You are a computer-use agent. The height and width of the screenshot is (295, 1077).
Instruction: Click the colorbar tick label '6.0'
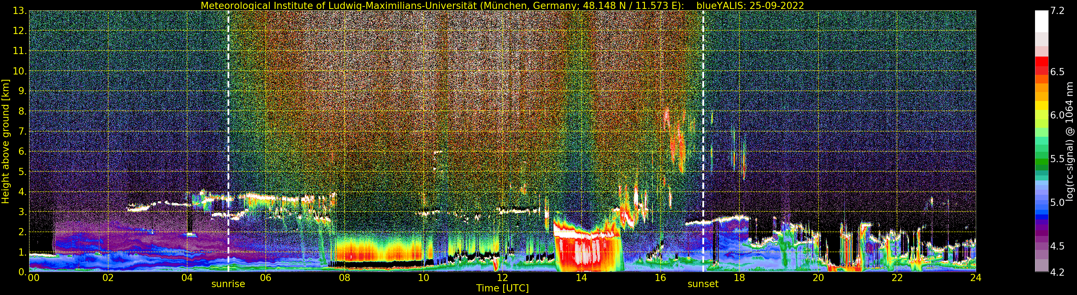tap(1057, 115)
